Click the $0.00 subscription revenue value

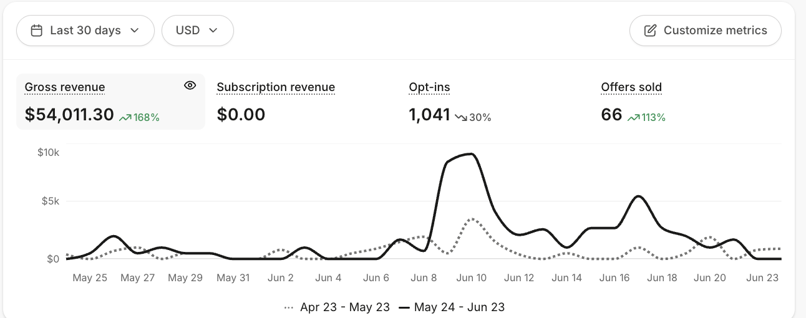click(x=241, y=115)
